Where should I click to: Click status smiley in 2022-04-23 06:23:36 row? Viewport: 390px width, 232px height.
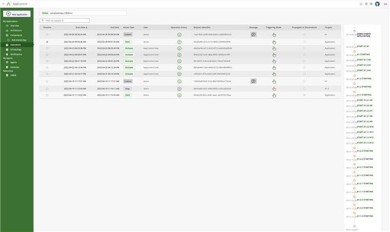tap(179, 48)
